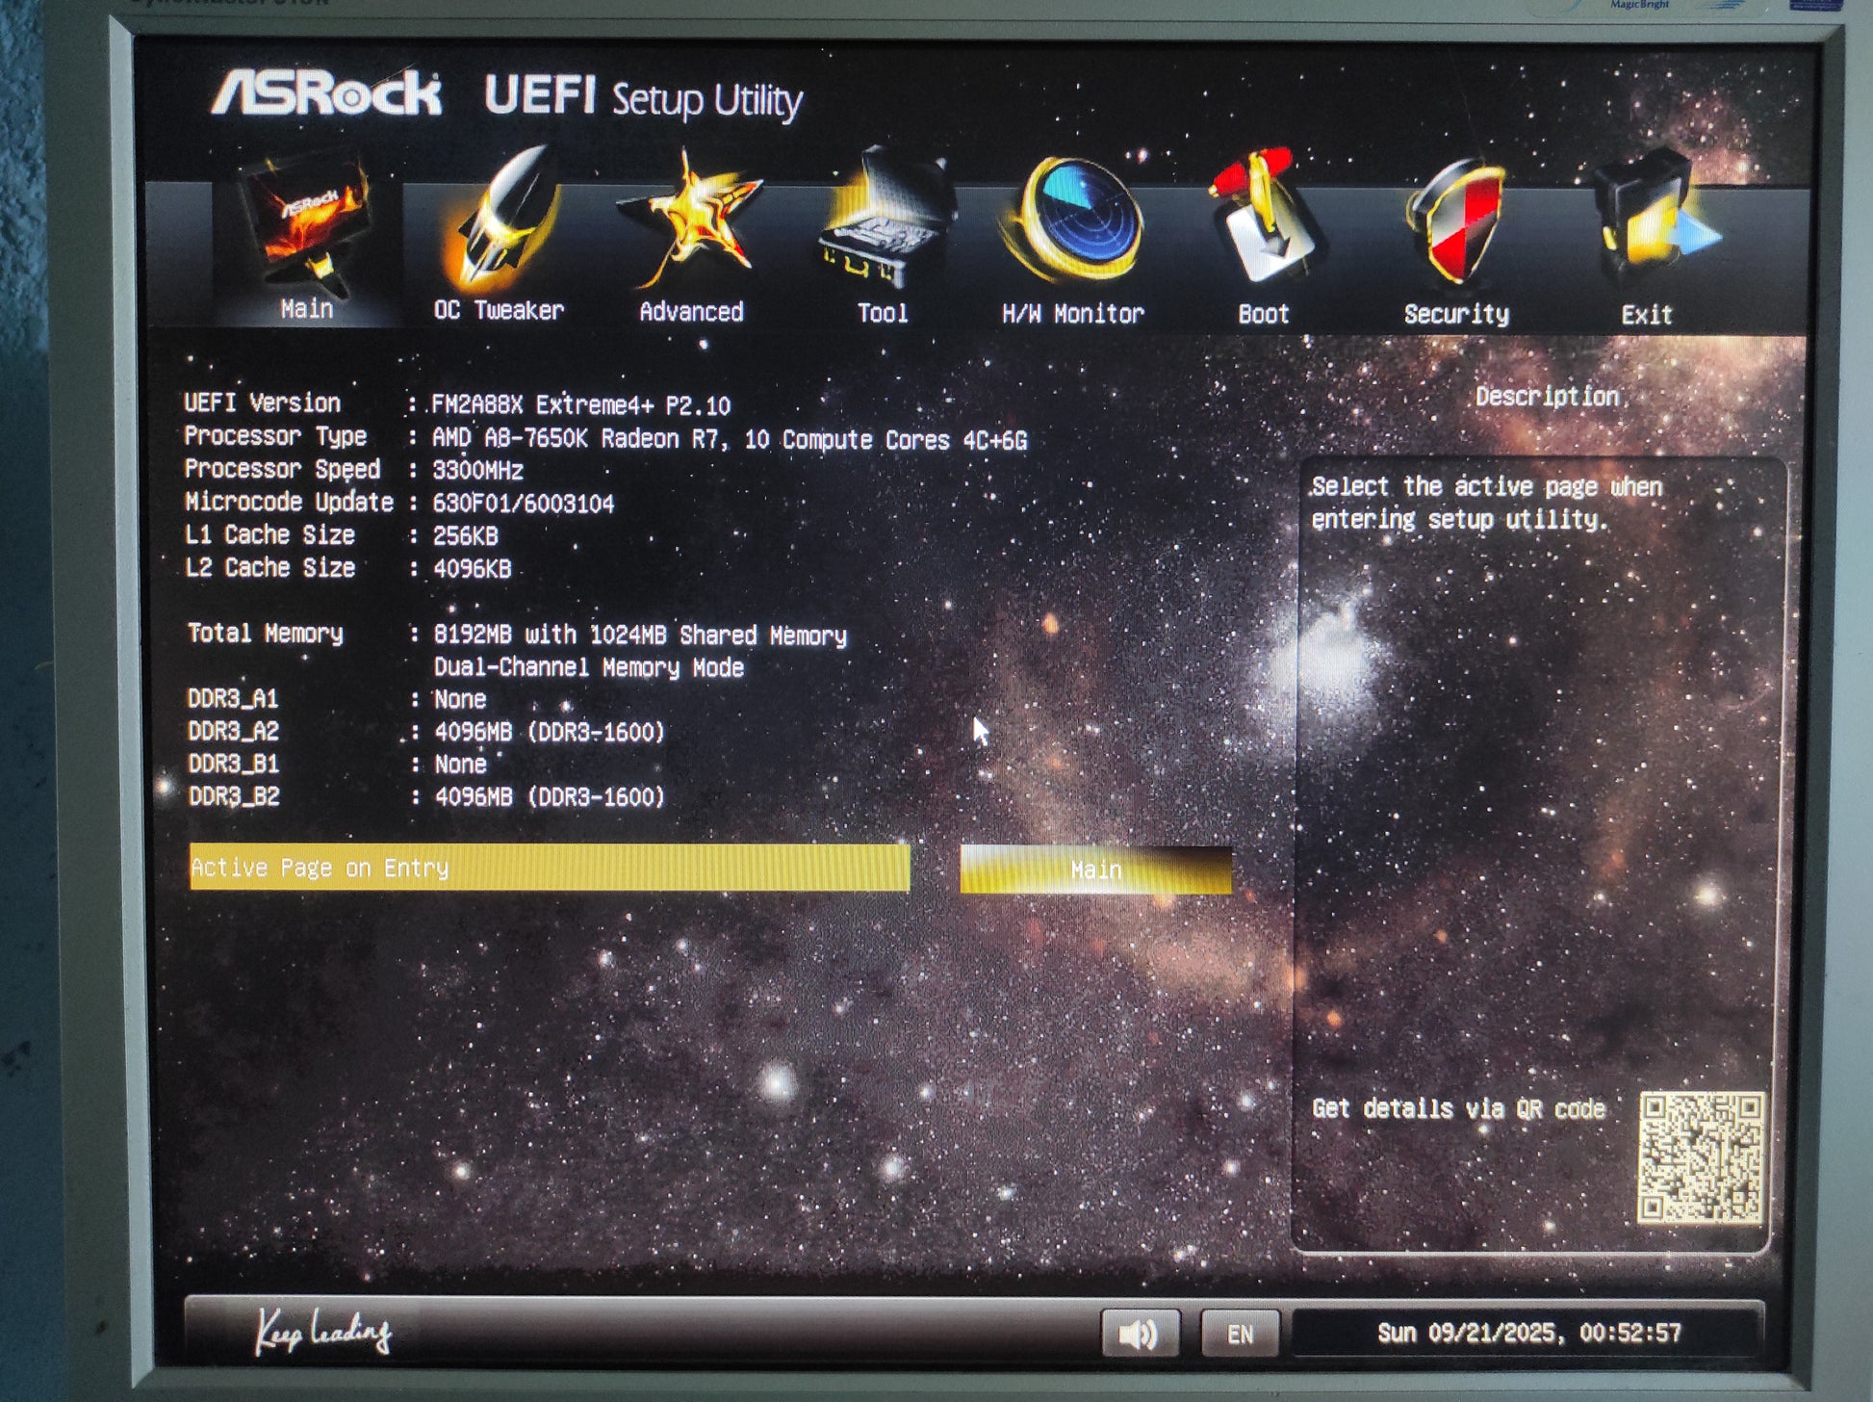
Task: Click the Exit label text
Action: 1646,315
